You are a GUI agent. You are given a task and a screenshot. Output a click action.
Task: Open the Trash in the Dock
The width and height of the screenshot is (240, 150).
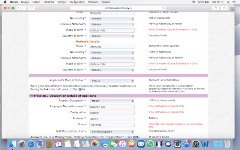pyautogui.click(x=227, y=144)
